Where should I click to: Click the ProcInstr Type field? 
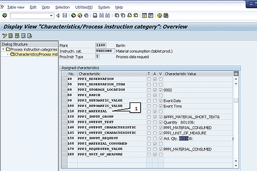(97, 57)
